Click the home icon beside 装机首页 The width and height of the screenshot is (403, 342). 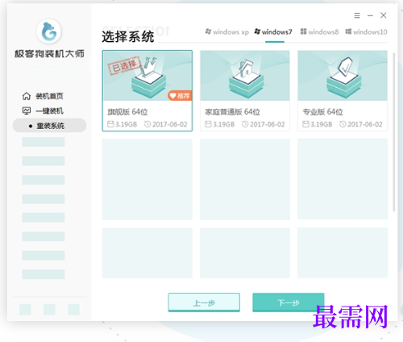coord(27,96)
